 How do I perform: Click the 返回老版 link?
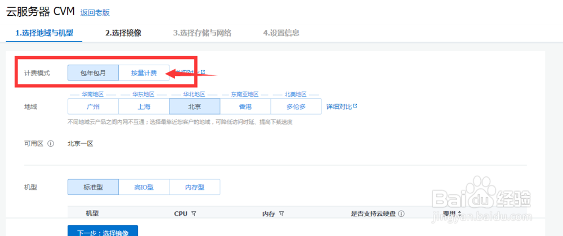tap(95, 12)
